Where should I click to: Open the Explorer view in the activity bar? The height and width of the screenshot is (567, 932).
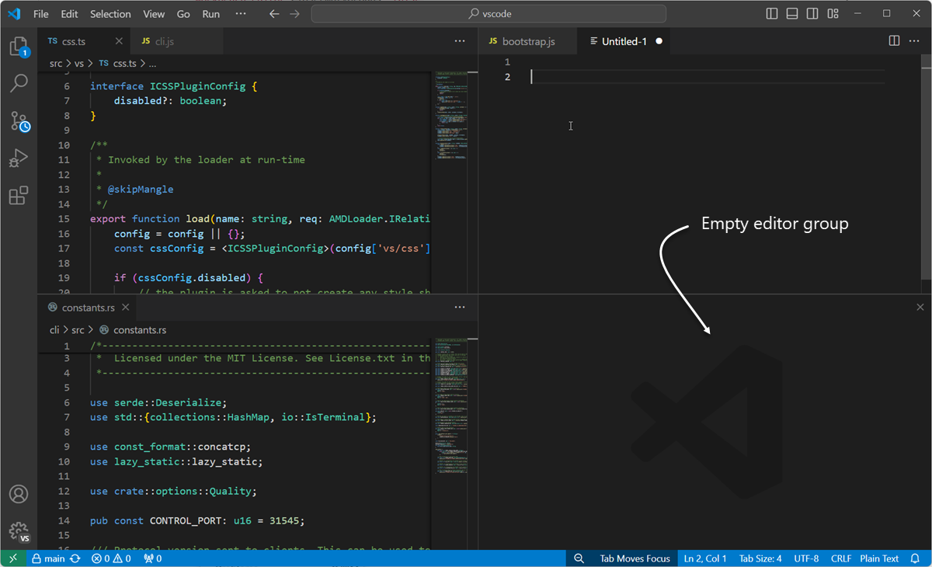point(19,47)
